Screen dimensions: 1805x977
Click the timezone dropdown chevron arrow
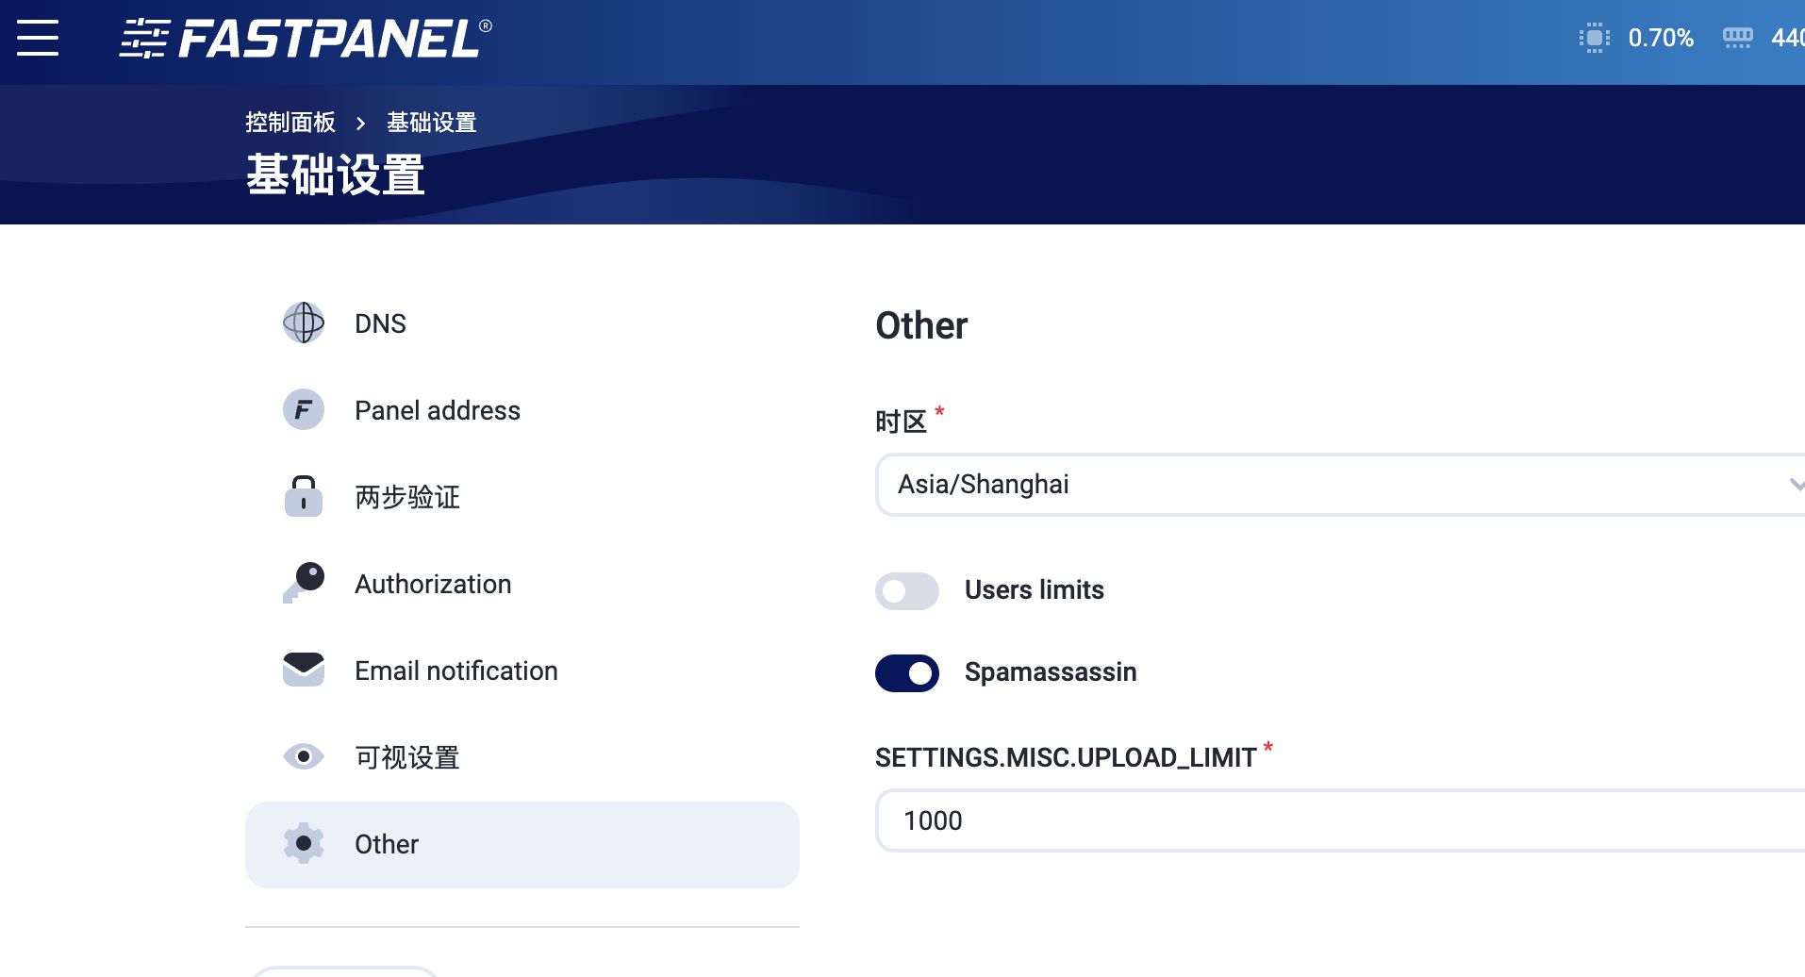coord(1795,485)
